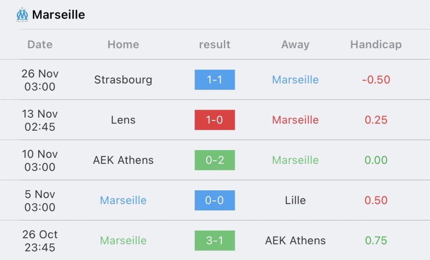The height and width of the screenshot is (260, 430).
Task: Click Marseille in the 26 Nov row
Action: pyautogui.click(x=295, y=79)
